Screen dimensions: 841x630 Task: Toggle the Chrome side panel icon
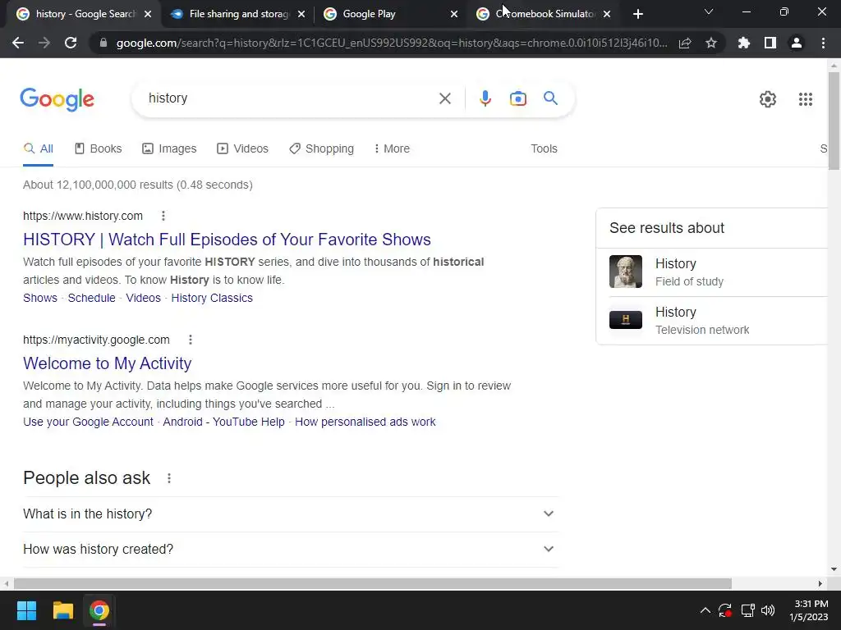(770, 43)
